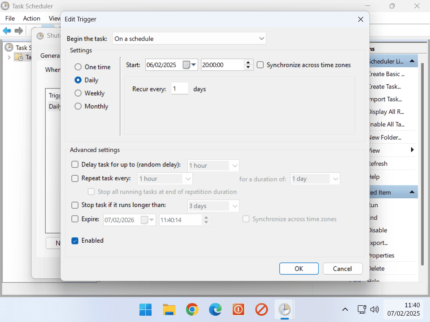Viewport: 430px width, 322px height.
Task: Open Microsoft Edge from taskbar
Action: coord(215,310)
